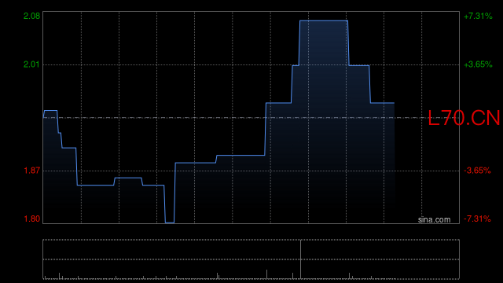Click the +3.65% percentage label
The width and height of the screenshot is (503, 283).
(478, 64)
